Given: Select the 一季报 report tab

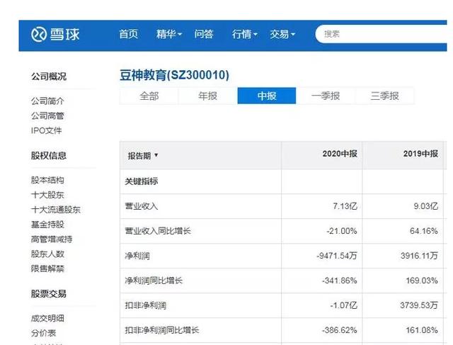Looking at the screenshot, I should pyautogui.click(x=326, y=96).
